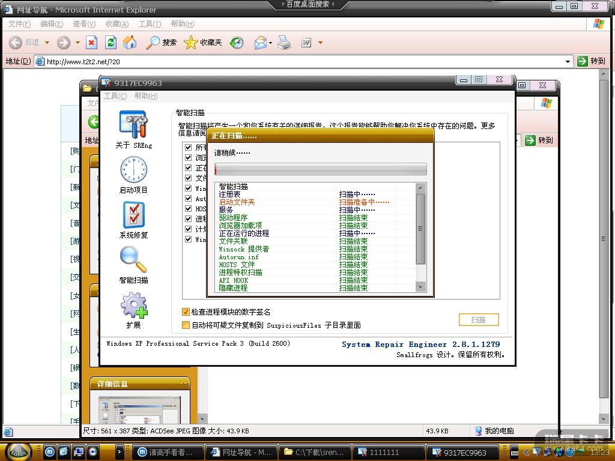Image resolution: width=615 pixels, height=461 pixels.
Task: Open the back button history dropdown arrow
Action: (47, 43)
